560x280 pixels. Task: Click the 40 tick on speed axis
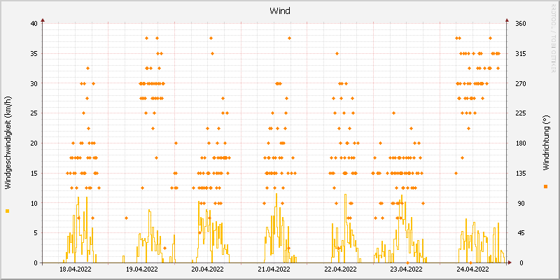coord(34,24)
